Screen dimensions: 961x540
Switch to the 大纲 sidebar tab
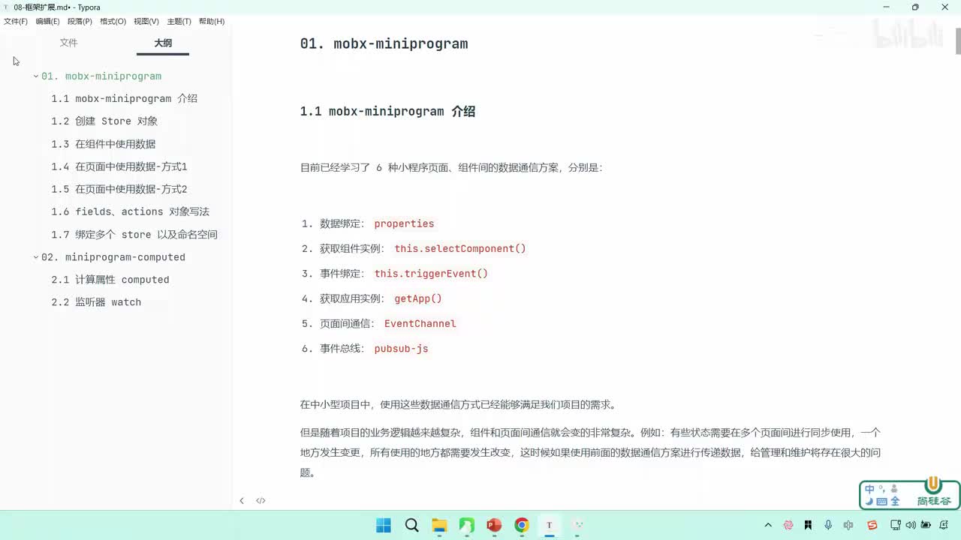[x=163, y=43]
